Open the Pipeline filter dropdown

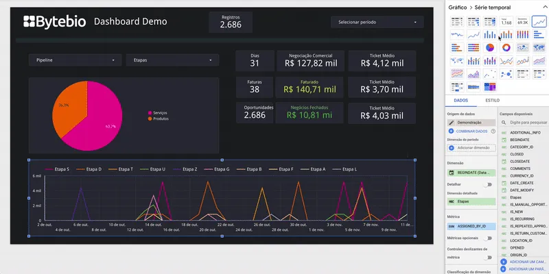click(75, 60)
